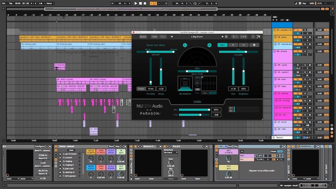This screenshot has width=336, height=189.
Task: Toggle the orange MIDI overdub plus button
Action: (x=152, y=3)
